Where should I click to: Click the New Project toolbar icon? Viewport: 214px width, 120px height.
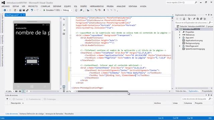tap(15, 10)
